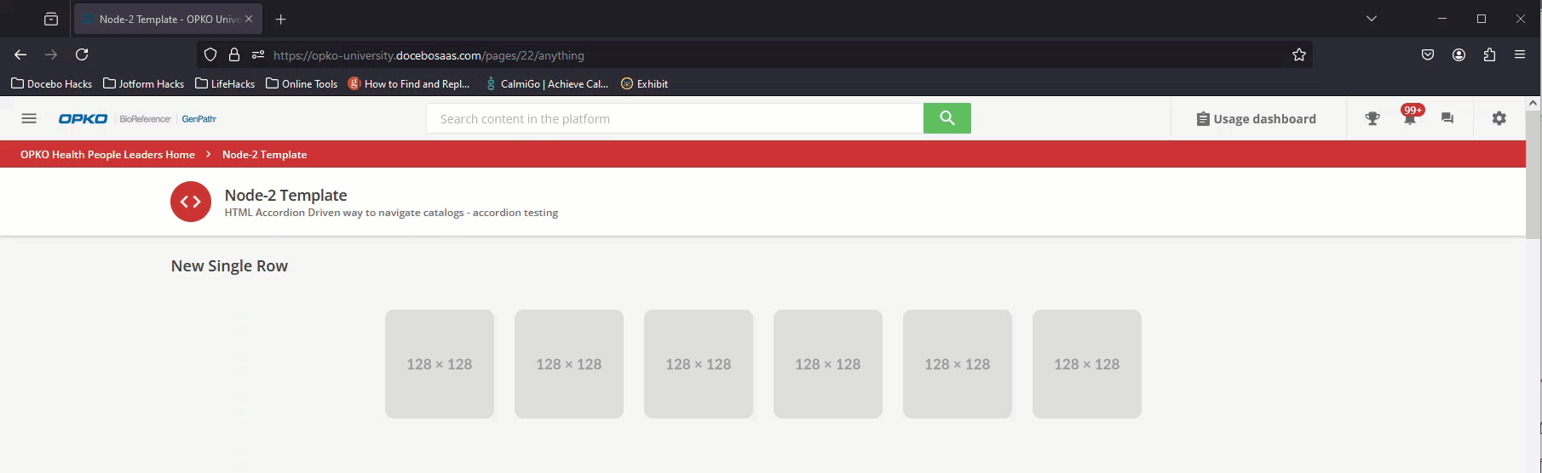Click the OPKO logo

83,119
